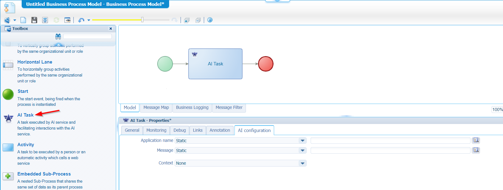
Task: Open the undo history dropdown arrow
Action: coord(89,20)
